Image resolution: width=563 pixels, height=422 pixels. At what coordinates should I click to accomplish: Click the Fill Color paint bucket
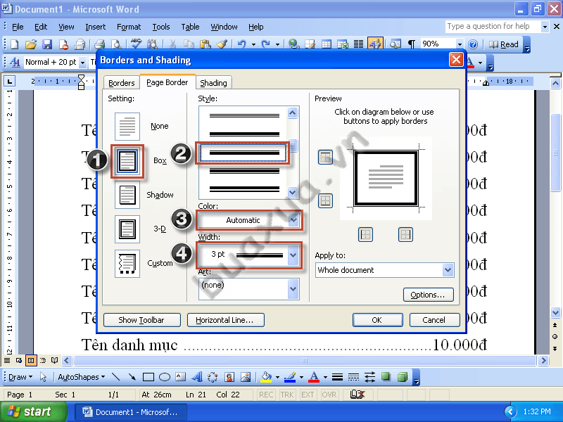coord(267,377)
